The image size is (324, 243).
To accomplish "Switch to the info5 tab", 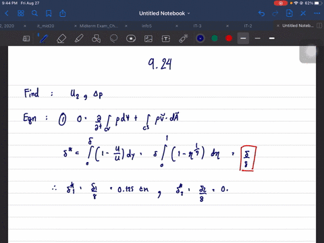I will (x=146, y=26).
